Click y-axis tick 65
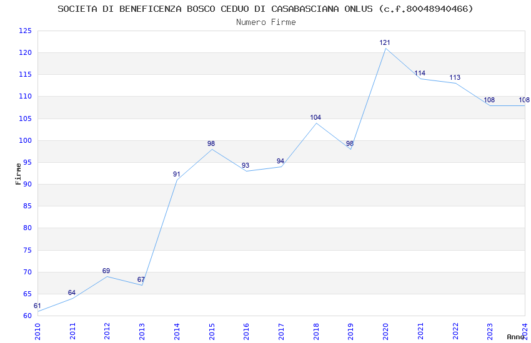Screen dimensions: 531x343 pos(27,294)
